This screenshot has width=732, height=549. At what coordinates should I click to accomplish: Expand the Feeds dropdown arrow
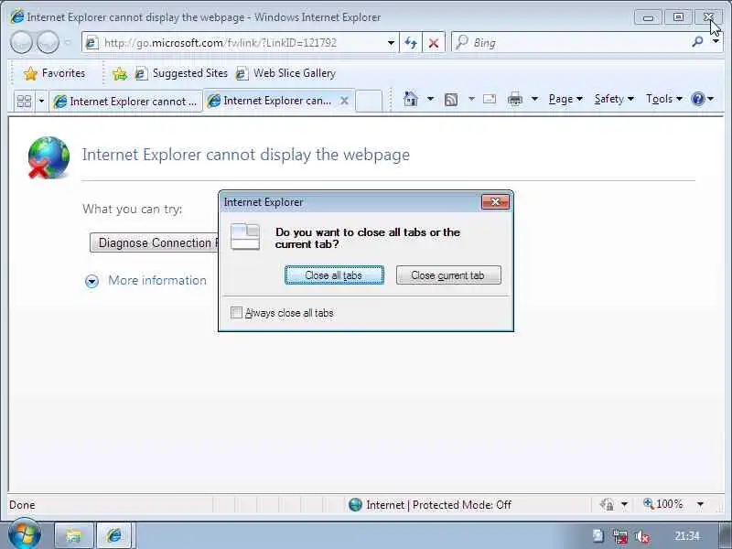coord(471,99)
